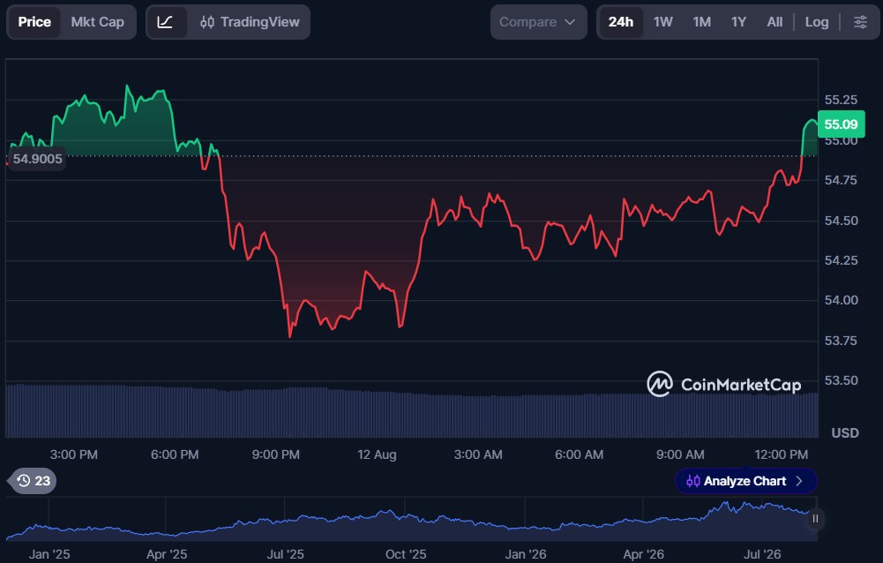
Task: Open chart settings sliders icon
Action: 860,22
